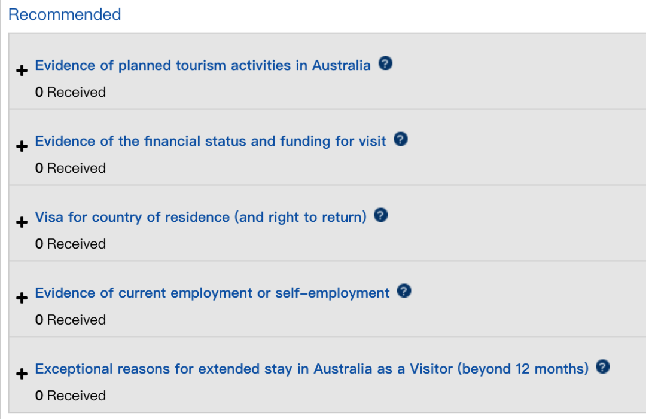Image resolution: width=646 pixels, height=419 pixels.
Task: Expand planned tourism activities section with plus
Action: (22, 71)
